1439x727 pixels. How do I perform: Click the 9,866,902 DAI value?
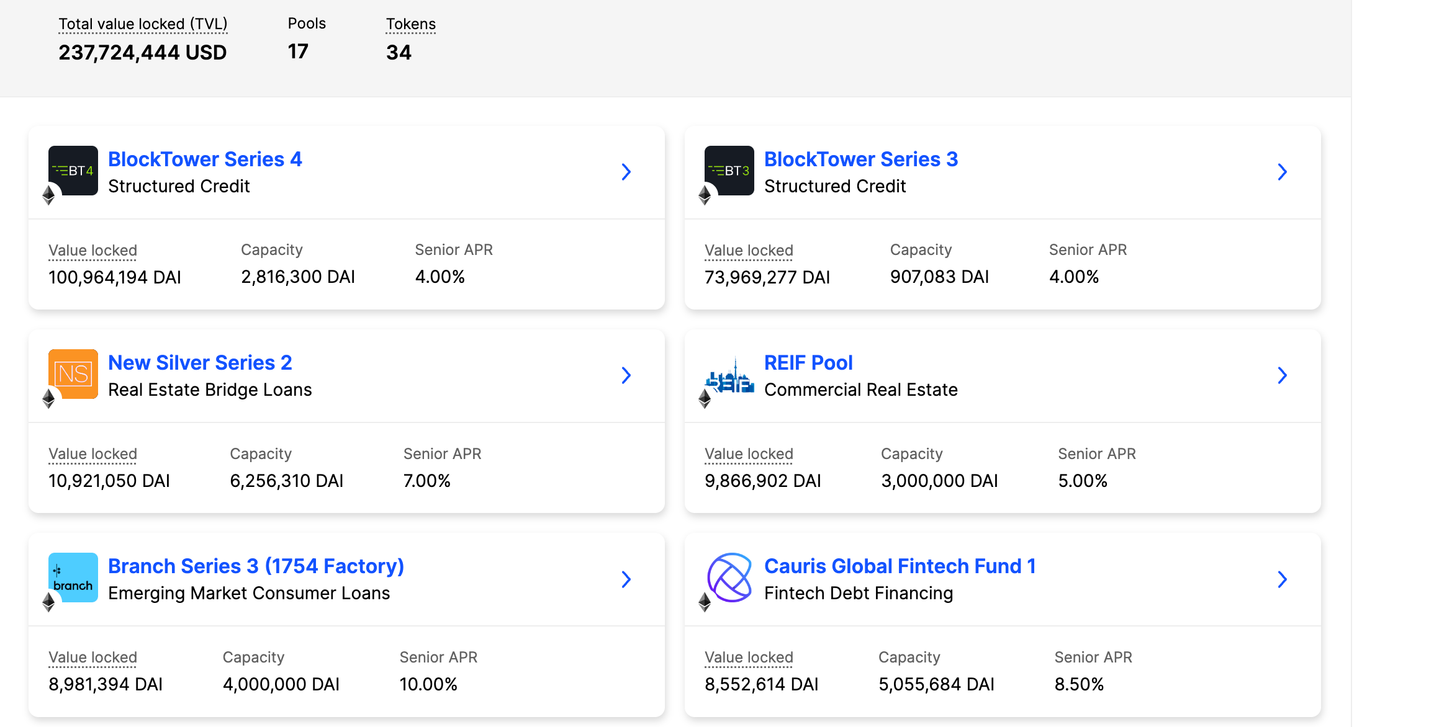[763, 481]
